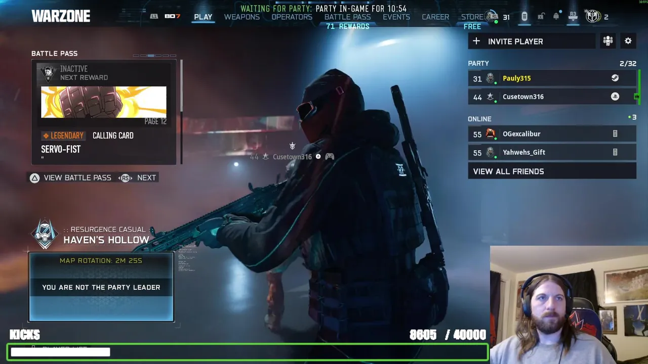Click the Steam platform icon beside Pauly315

click(615, 78)
